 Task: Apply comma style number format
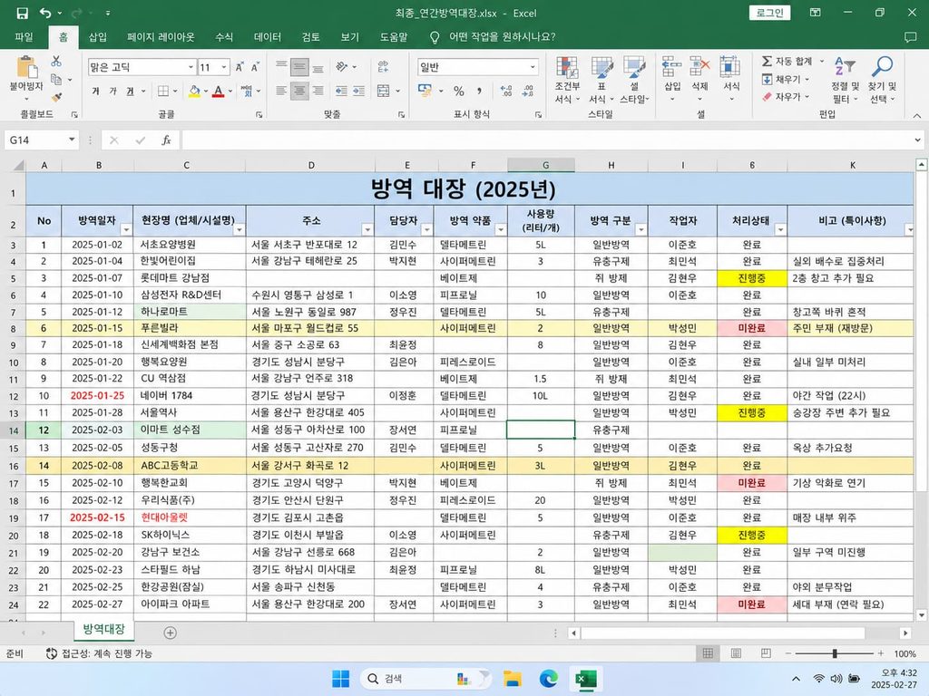tap(479, 92)
